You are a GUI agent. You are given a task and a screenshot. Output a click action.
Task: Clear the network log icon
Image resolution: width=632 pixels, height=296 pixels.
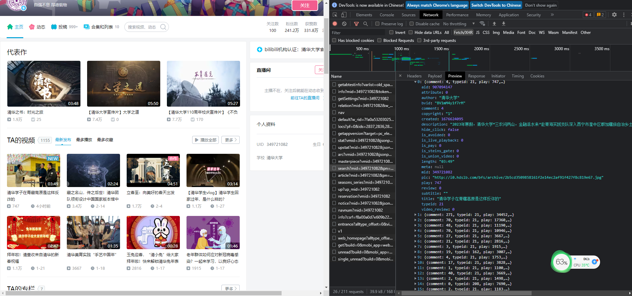344,24
